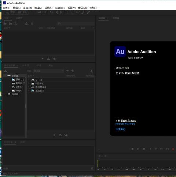
Task: Select the Time Selection tool
Action: [x=67, y=12]
